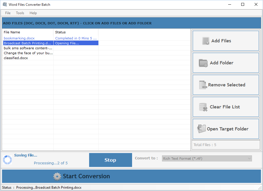The height and width of the screenshot is (191, 263).
Task: Click the Add Files icon
Action: tap(206, 41)
